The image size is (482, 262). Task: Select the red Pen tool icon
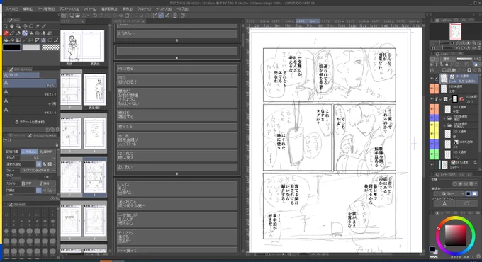click(x=6, y=33)
